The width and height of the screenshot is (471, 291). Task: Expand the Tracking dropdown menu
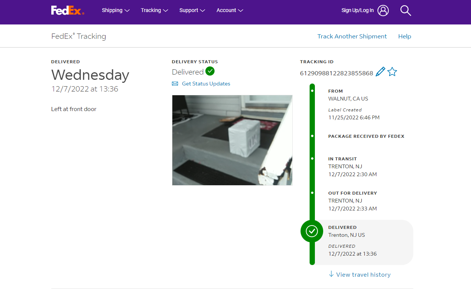154,11
